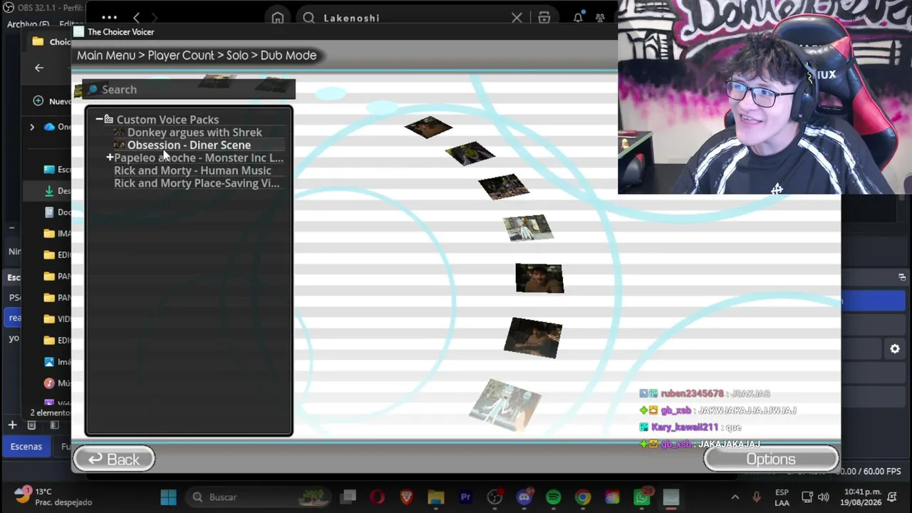The image size is (912, 513).
Task: Go Back to the previous menu
Action: tap(114, 460)
